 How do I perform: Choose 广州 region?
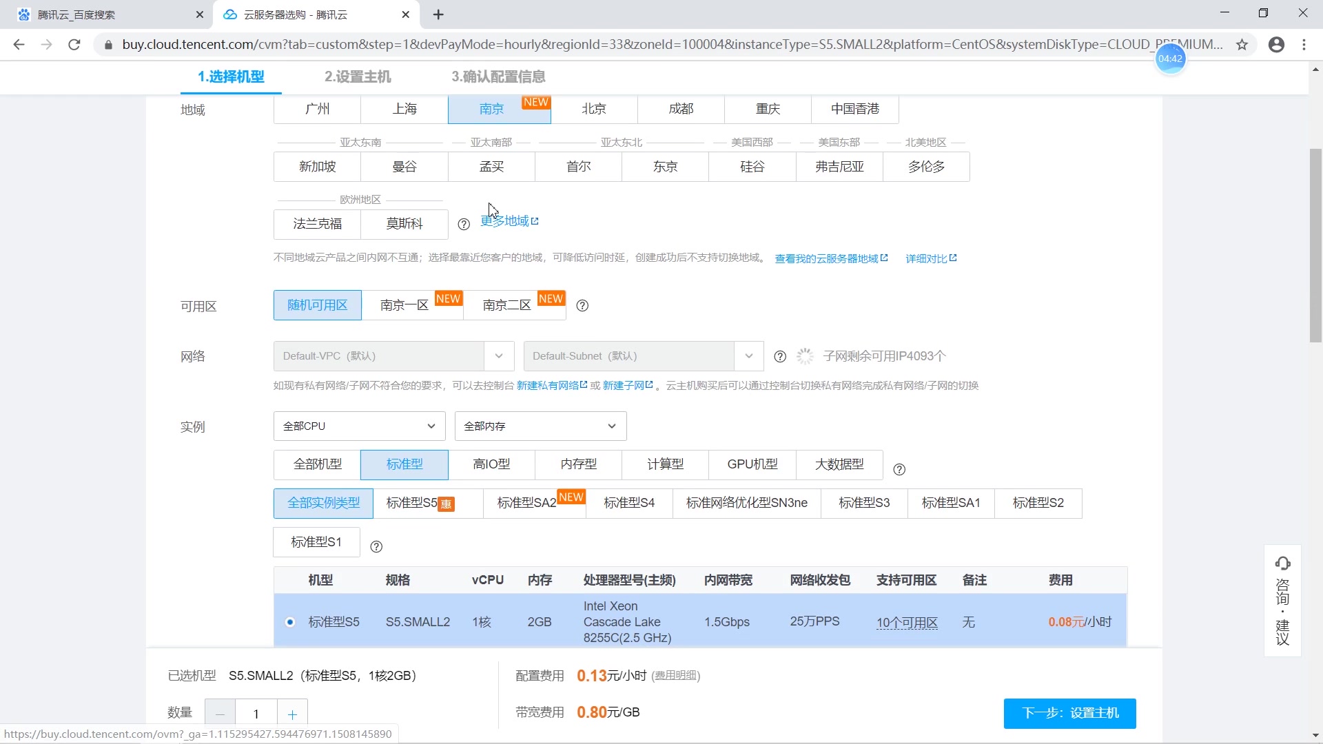click(x=318, y=109)
